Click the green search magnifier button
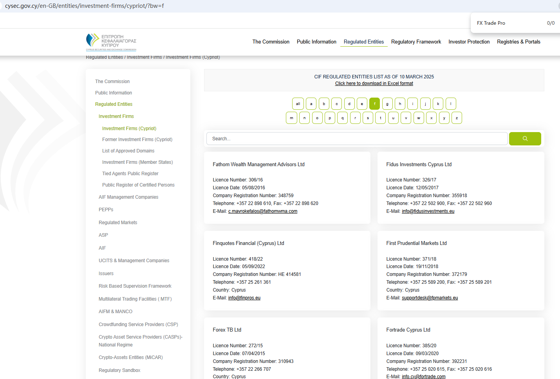Image resolution: width=560 pixels, height=379 pixels. pos(525,139)
